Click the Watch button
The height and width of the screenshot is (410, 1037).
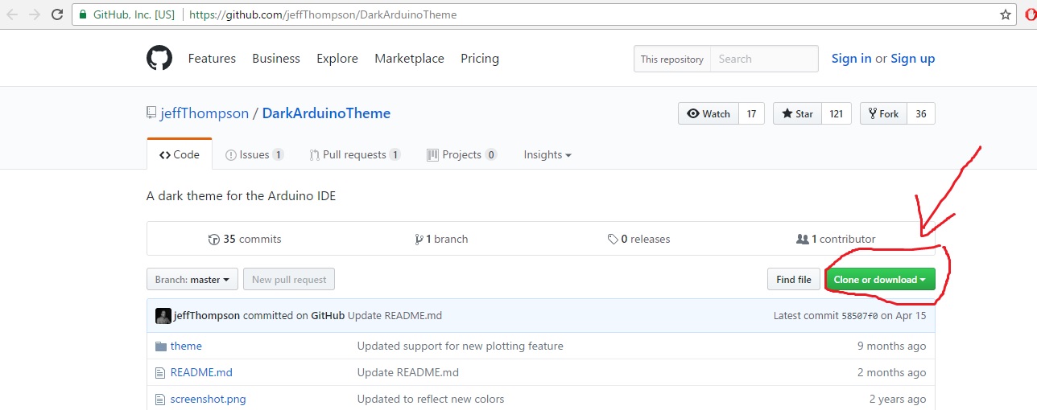pyautogui.click(x=709, y=114)
